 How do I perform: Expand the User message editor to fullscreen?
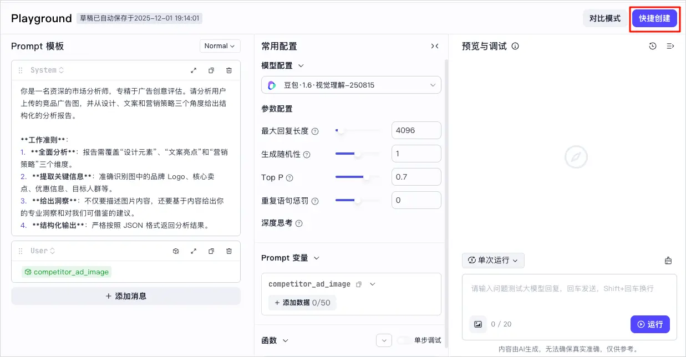click(194, 251)
